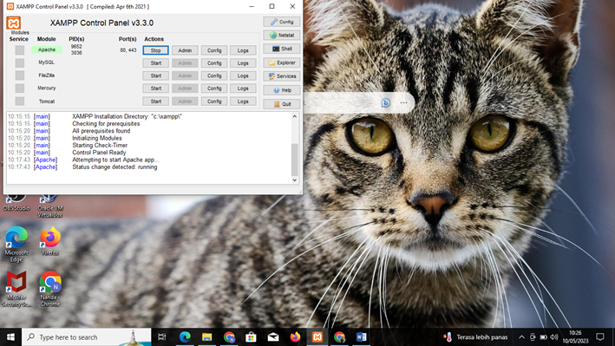Start the FileZilla module
Screen dimensions: 615x346
pos(156,75)
